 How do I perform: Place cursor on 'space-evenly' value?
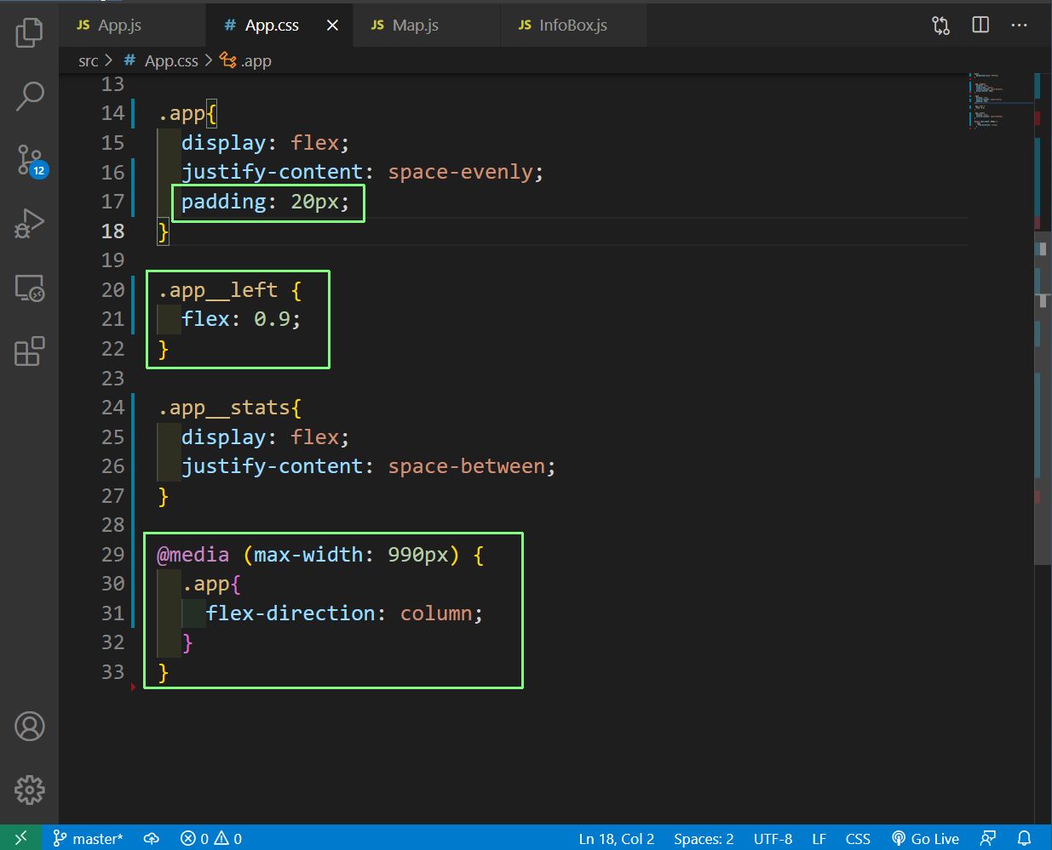(x=461, y=172)
